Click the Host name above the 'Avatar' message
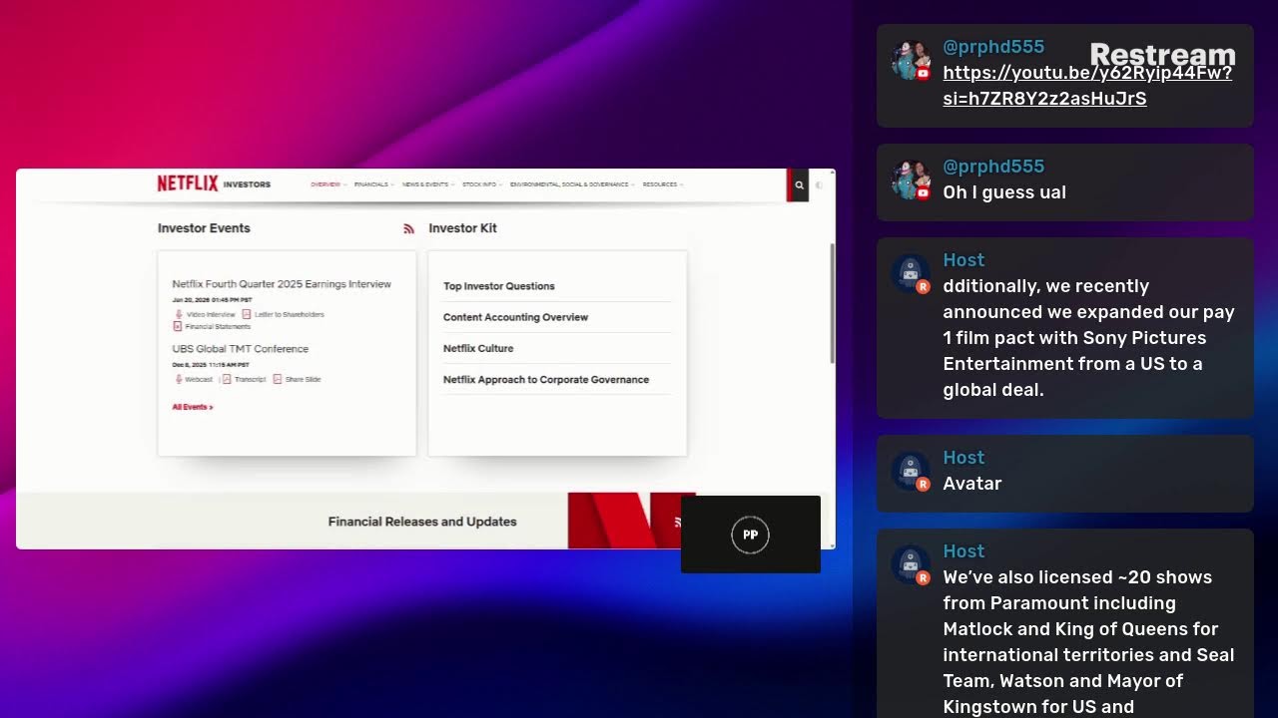This screenshot has width=1278, height=718. tap(963, 458)
